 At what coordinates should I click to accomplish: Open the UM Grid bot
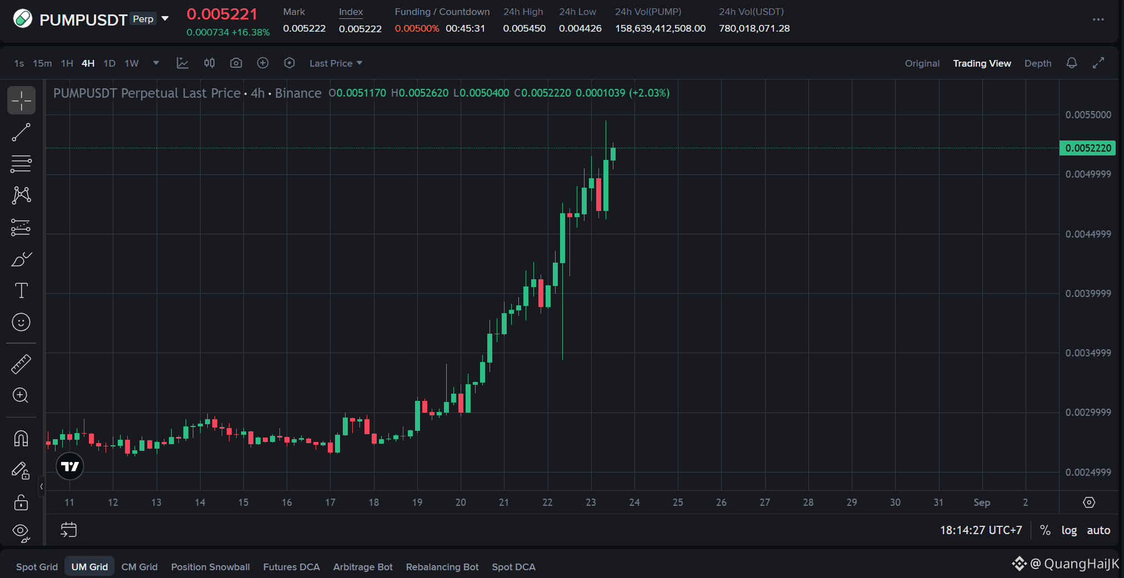tap(89, 566)
